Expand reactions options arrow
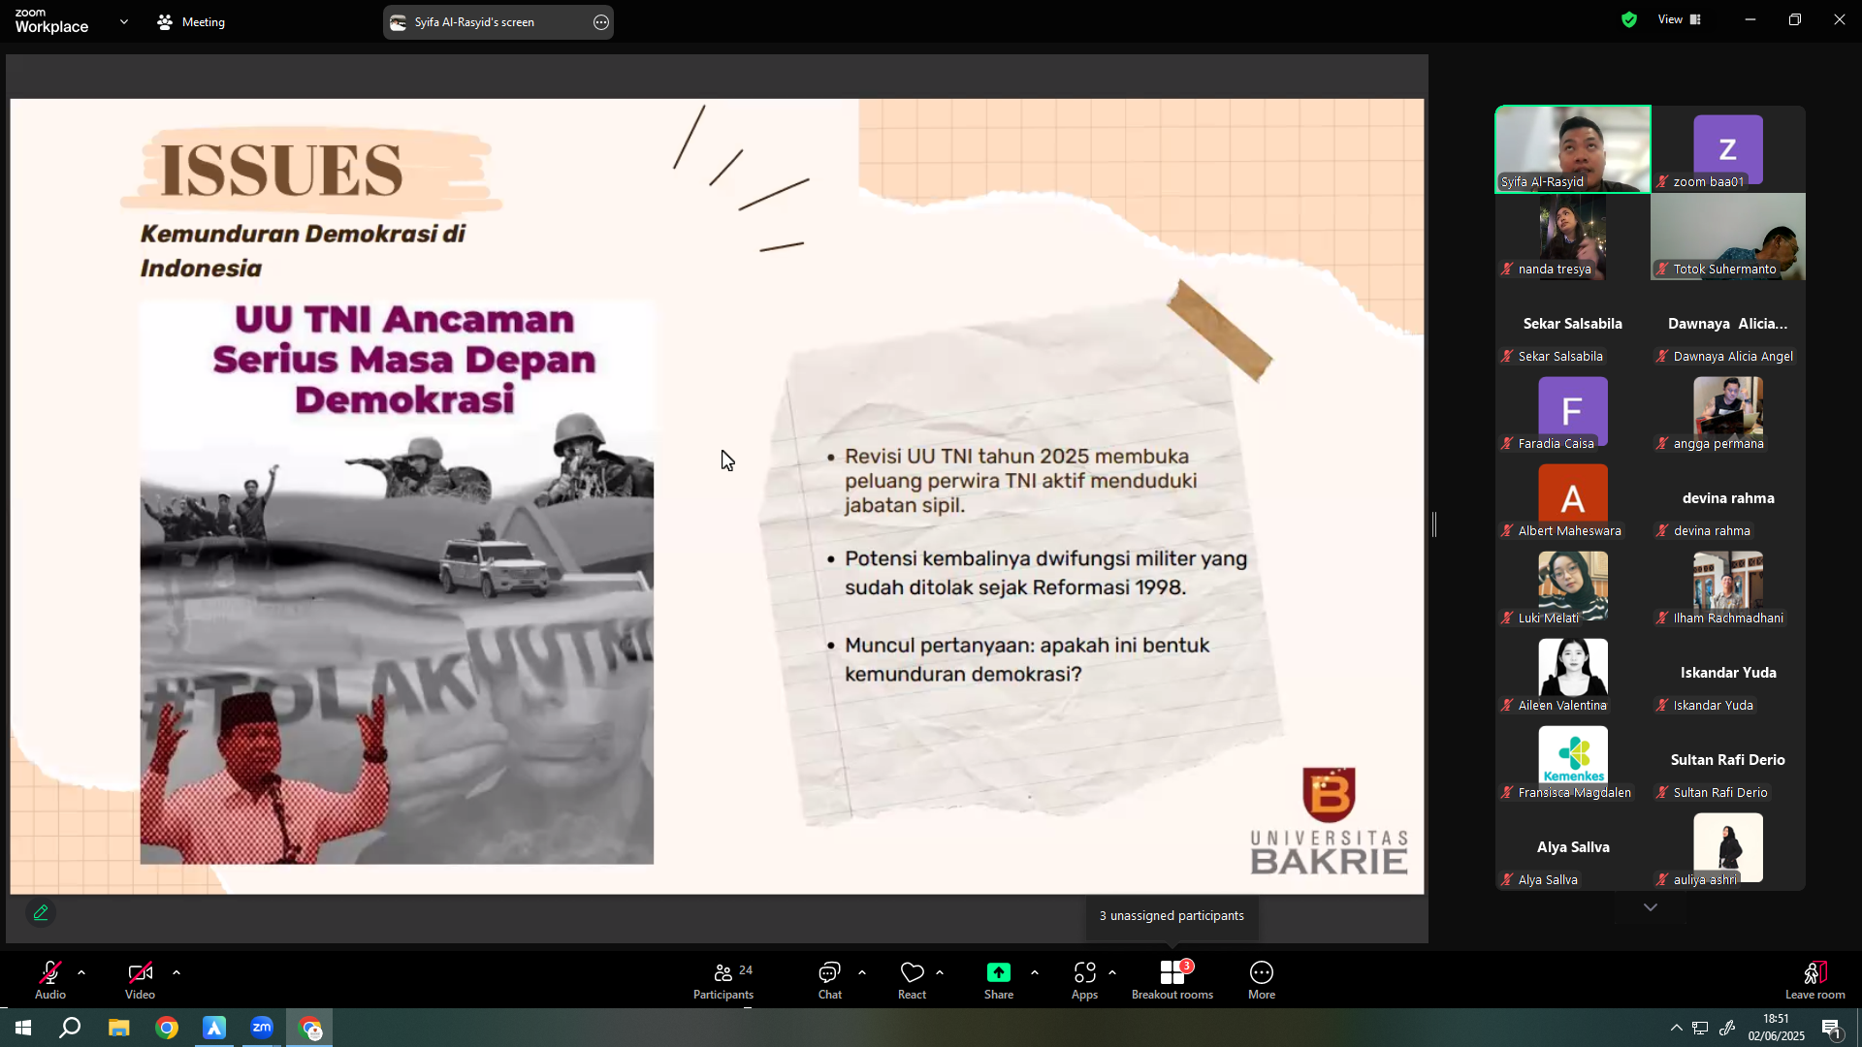1862x1047 pixels. point(940,972)
